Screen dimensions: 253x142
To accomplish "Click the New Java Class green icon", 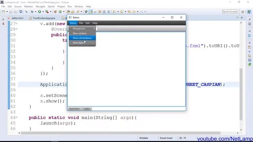I will (60, 11).
